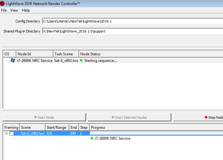Click green dot beside i7-2600K NRC Service progress row
This screenshot has width=223, height=160.
pos(92,138)
